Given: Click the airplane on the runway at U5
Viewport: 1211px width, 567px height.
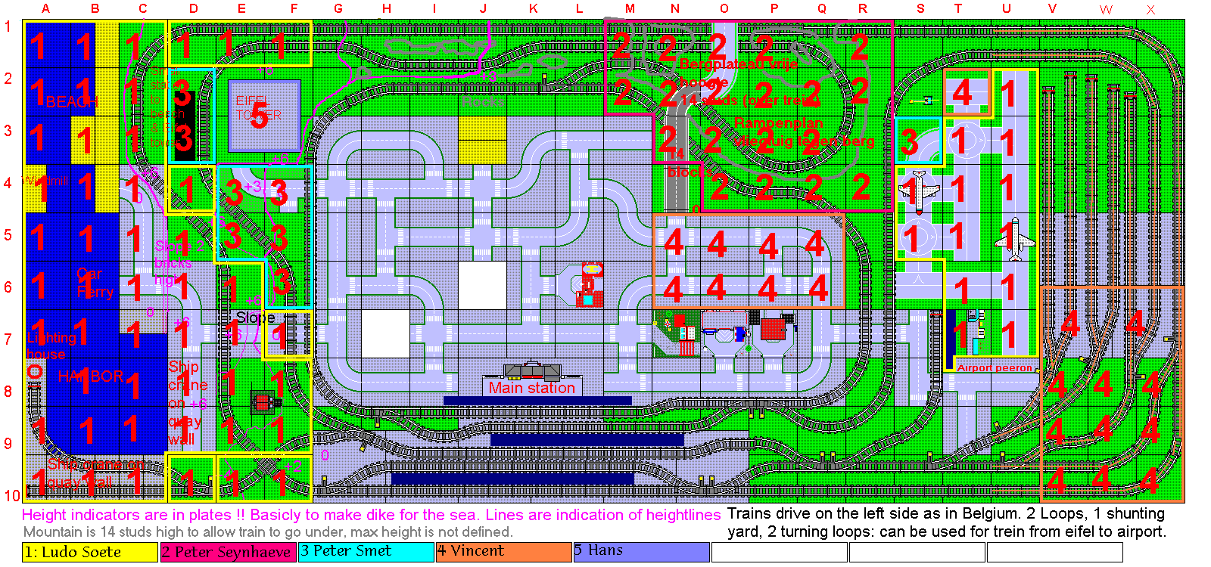Looking at the screenshot, I should pos(1014,239).
